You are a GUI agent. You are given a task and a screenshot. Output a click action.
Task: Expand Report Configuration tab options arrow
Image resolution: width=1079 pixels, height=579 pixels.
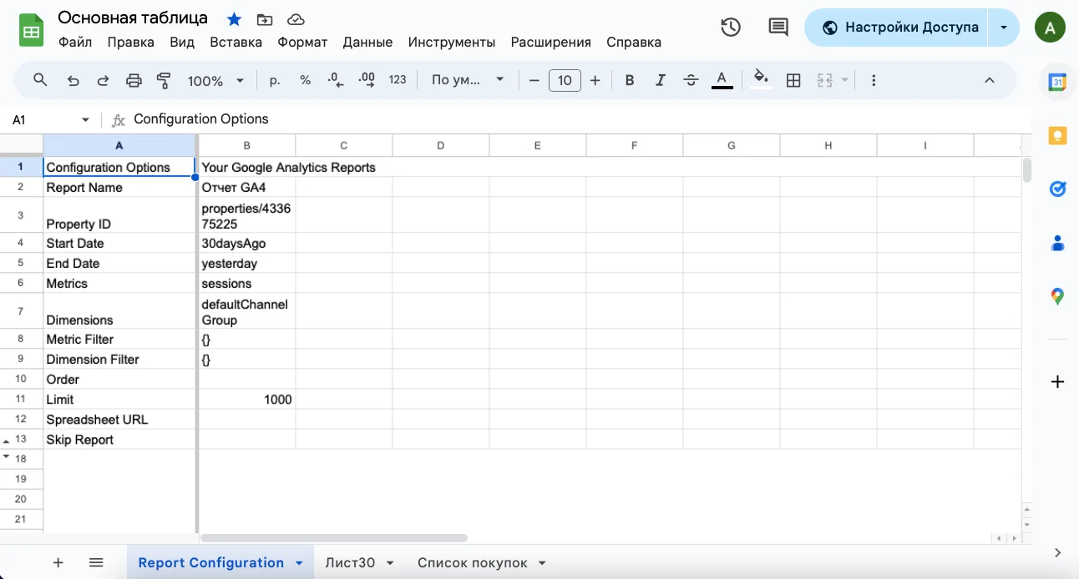[x=299, y=563]
